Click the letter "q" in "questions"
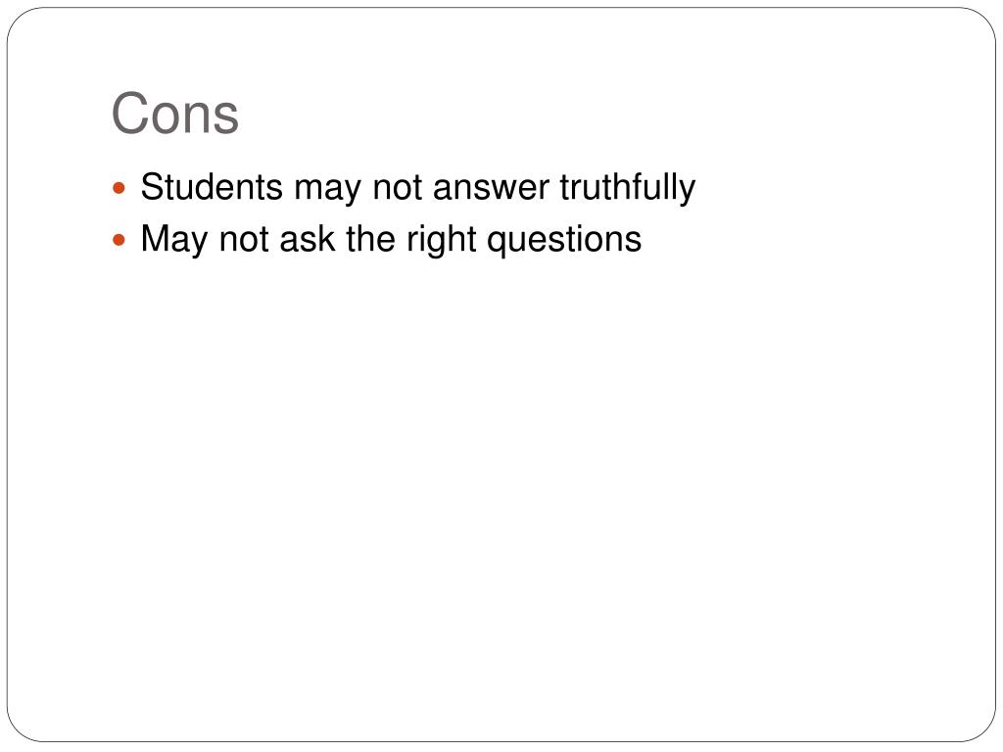Screen dimensions: 1003x752 495,244
